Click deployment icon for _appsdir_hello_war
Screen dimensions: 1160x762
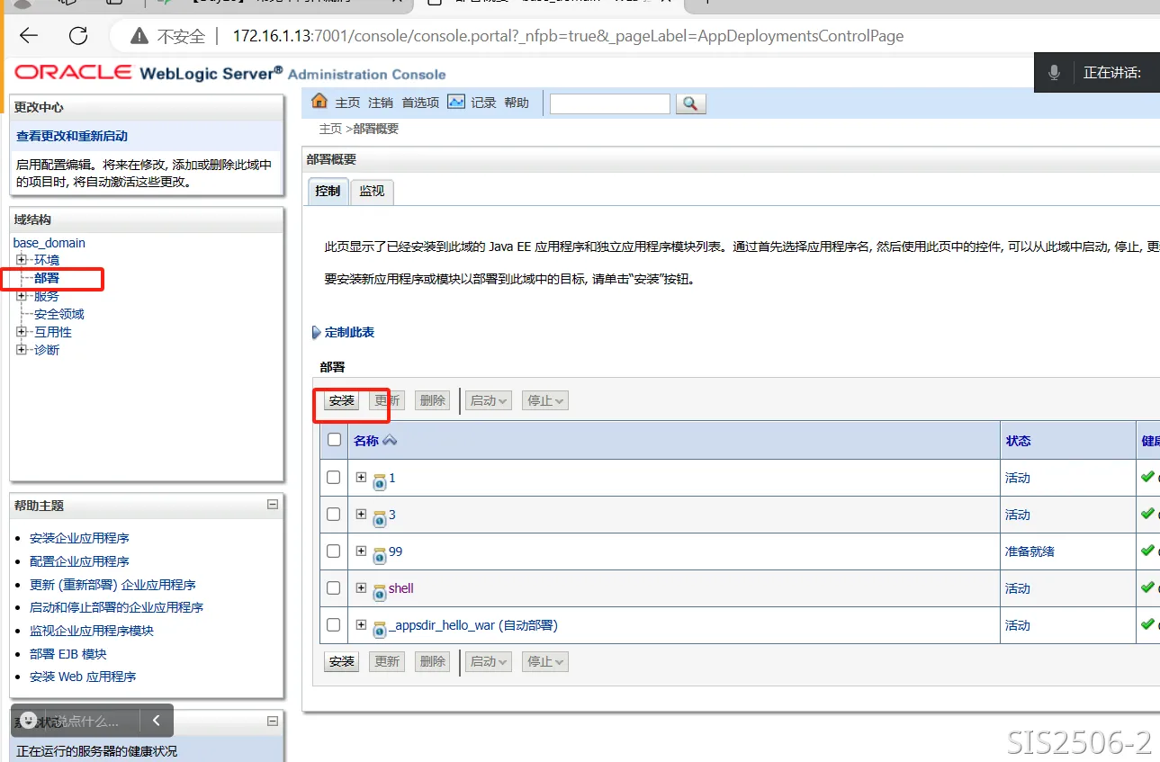click(380, 629)
